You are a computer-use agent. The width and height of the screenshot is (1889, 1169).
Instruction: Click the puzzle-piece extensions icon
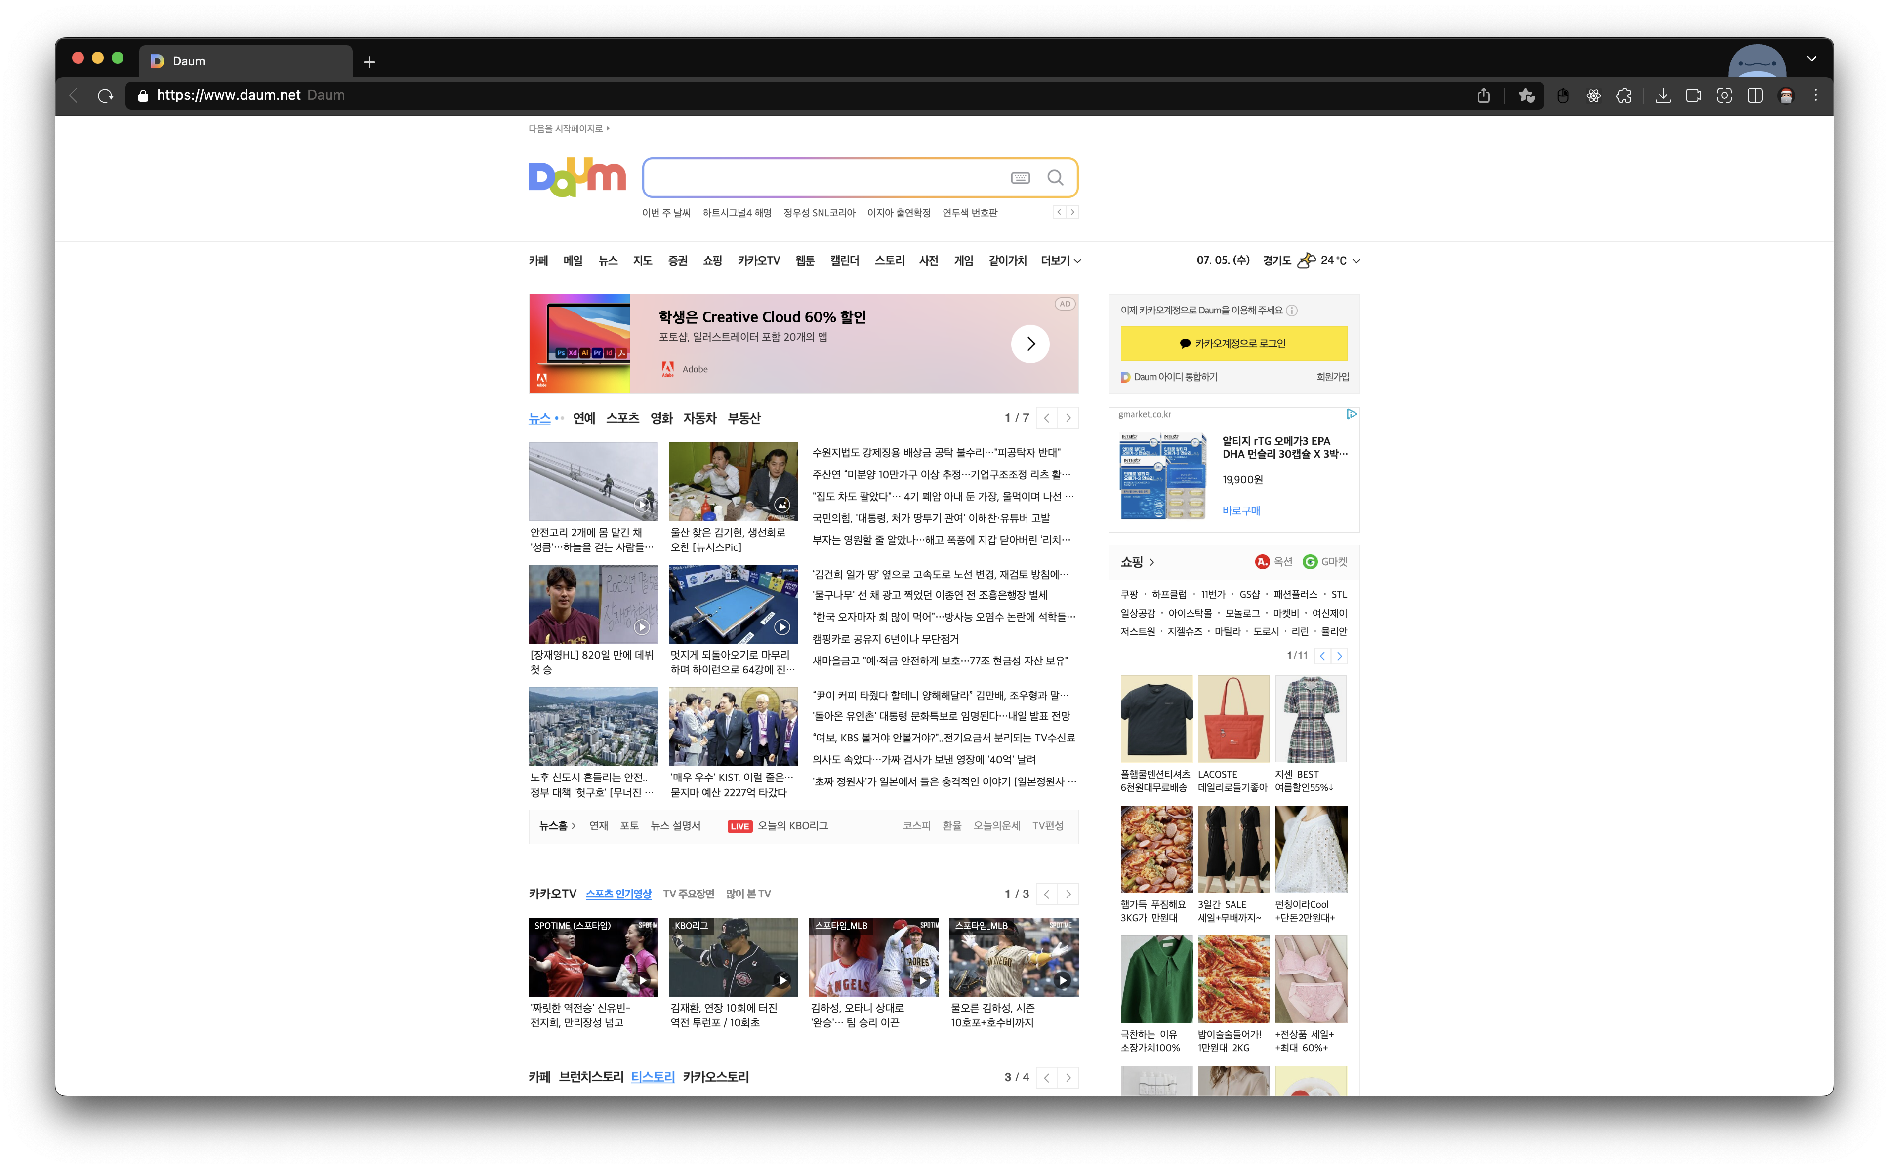click(x=1624, y=96)
